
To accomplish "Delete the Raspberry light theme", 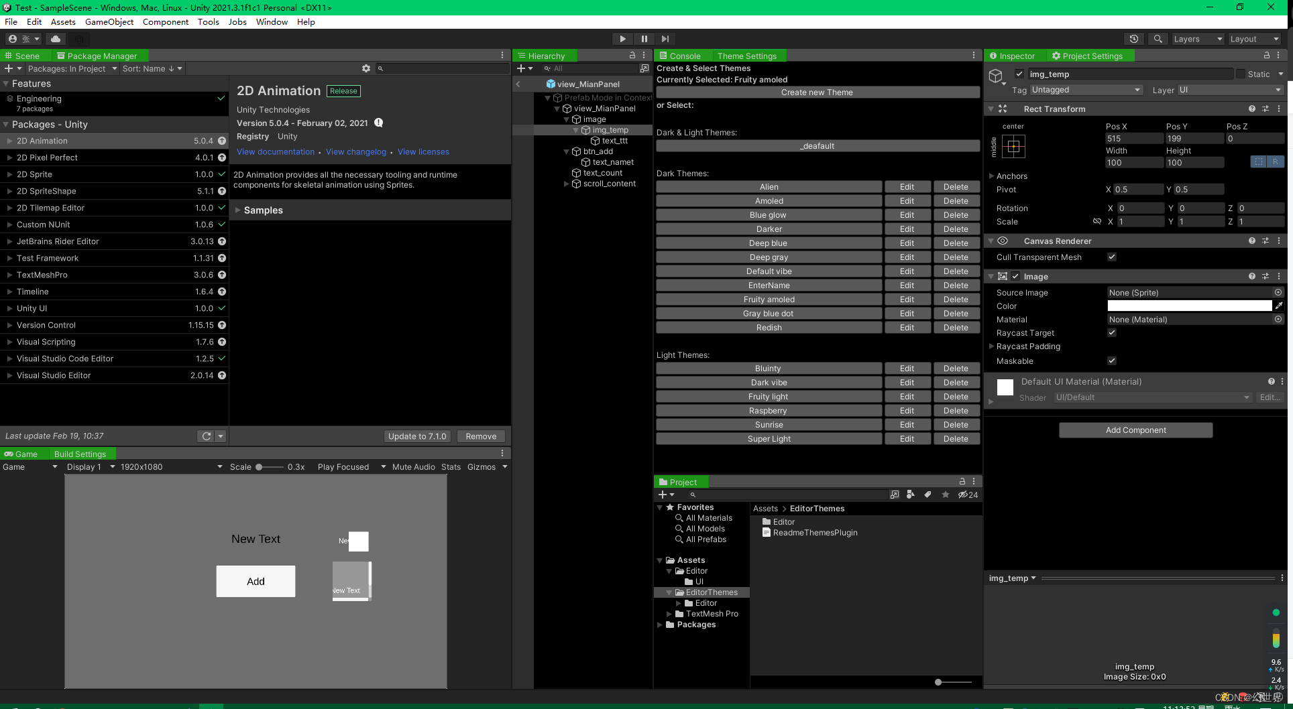I will tap(956, 411).
